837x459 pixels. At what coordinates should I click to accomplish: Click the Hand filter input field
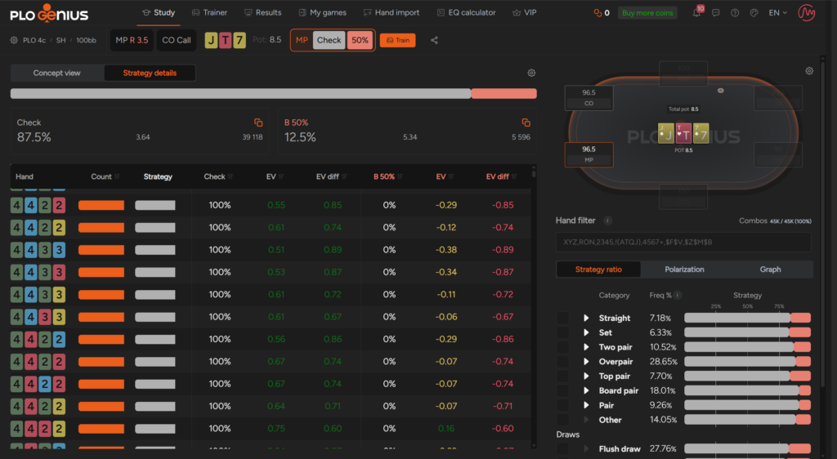coord(683,242)
